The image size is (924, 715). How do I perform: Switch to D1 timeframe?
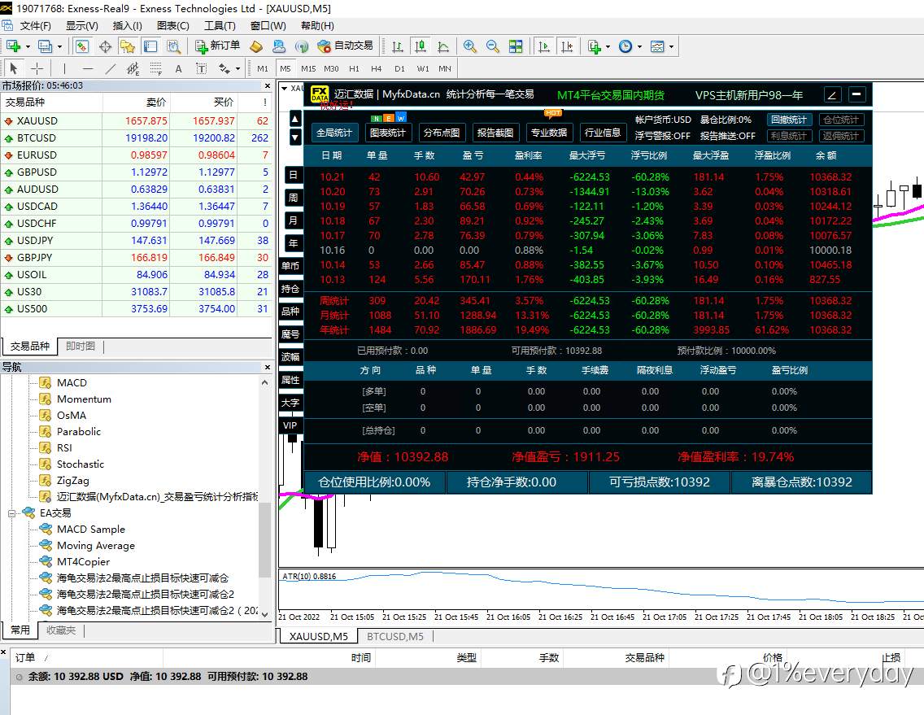pyautogui.click(x=399, y=68)
